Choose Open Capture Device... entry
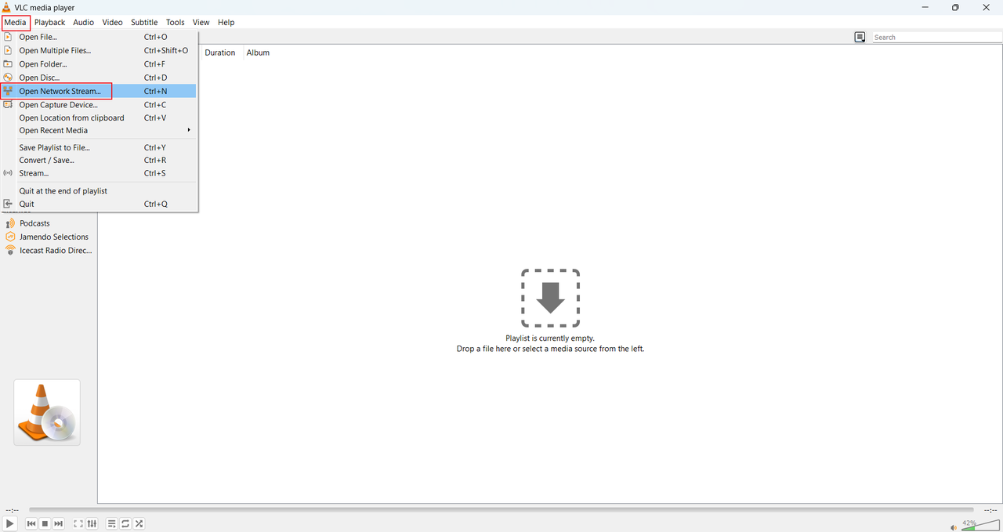 tap(99, 104)
